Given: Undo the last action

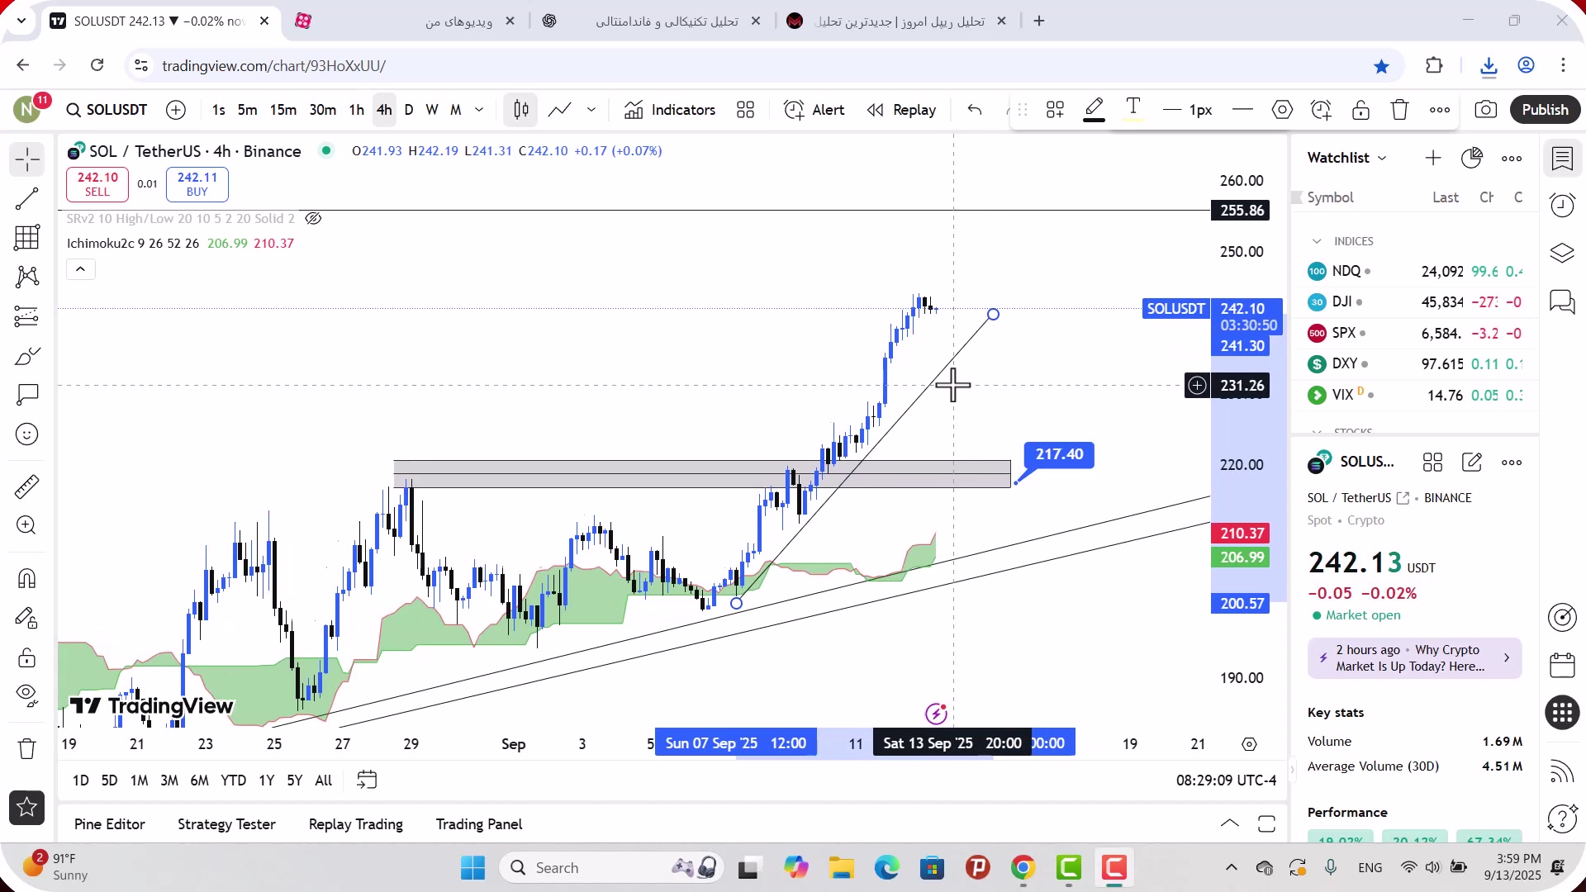Looking at the screenshot, I should (x=975, y=110).
